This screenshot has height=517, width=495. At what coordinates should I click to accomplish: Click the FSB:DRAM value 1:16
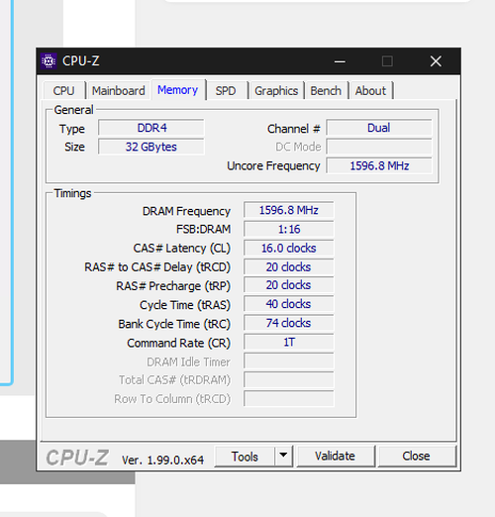[x=289, y=229]
